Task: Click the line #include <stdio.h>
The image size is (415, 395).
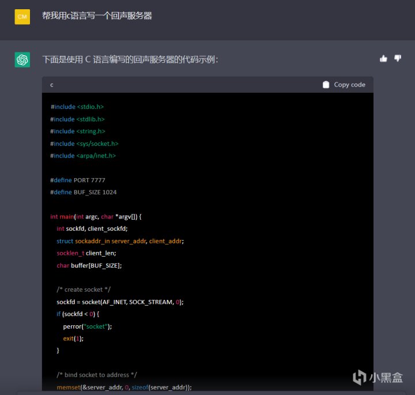Action: [77, 107]
